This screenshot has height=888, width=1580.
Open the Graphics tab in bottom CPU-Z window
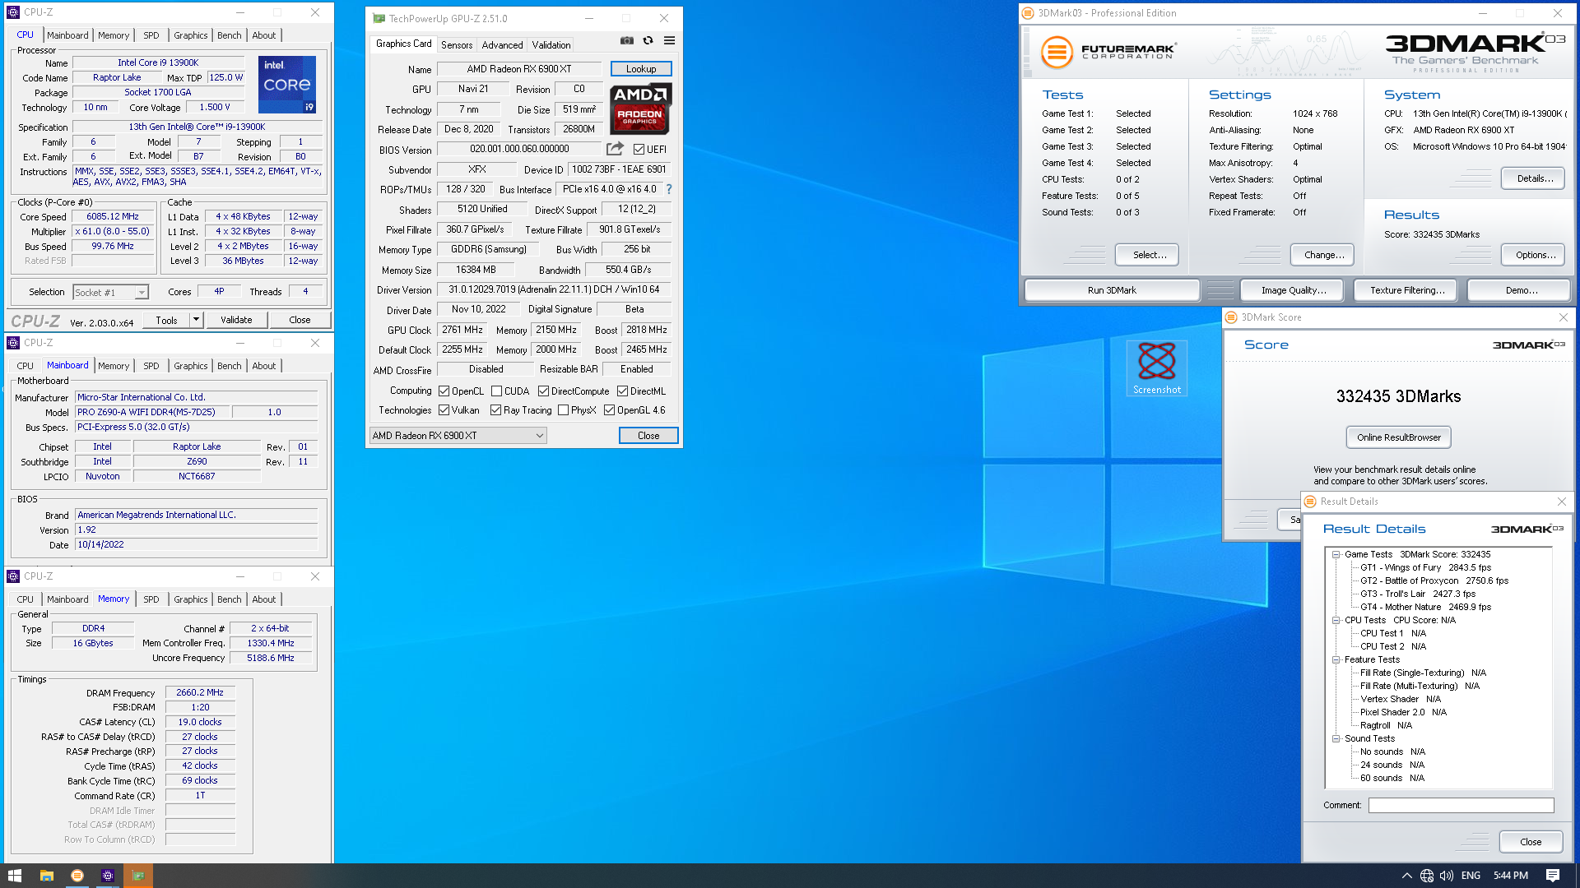pos(191,599)
